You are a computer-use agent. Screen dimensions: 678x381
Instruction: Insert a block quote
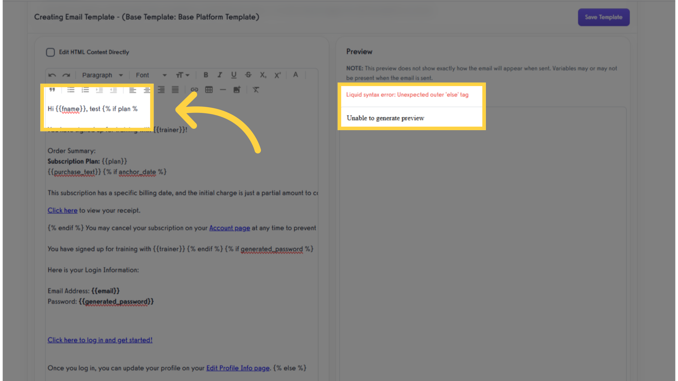(52, 90)
